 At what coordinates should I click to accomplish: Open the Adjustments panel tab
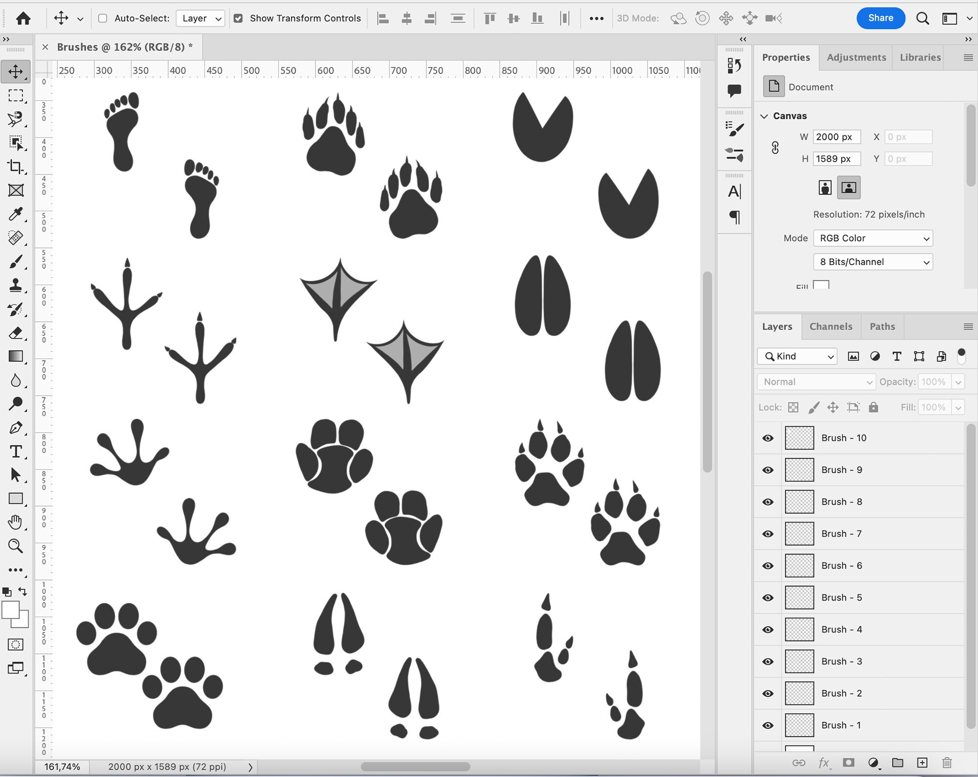point(856,57)
